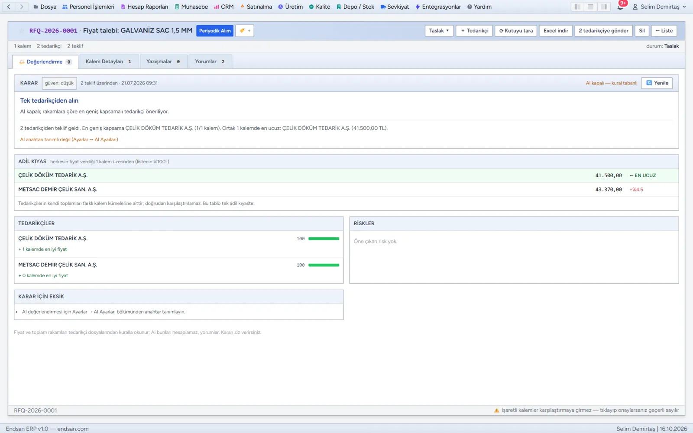Open the notifications bell
693x433 pixels.
(x=620, y=6)
